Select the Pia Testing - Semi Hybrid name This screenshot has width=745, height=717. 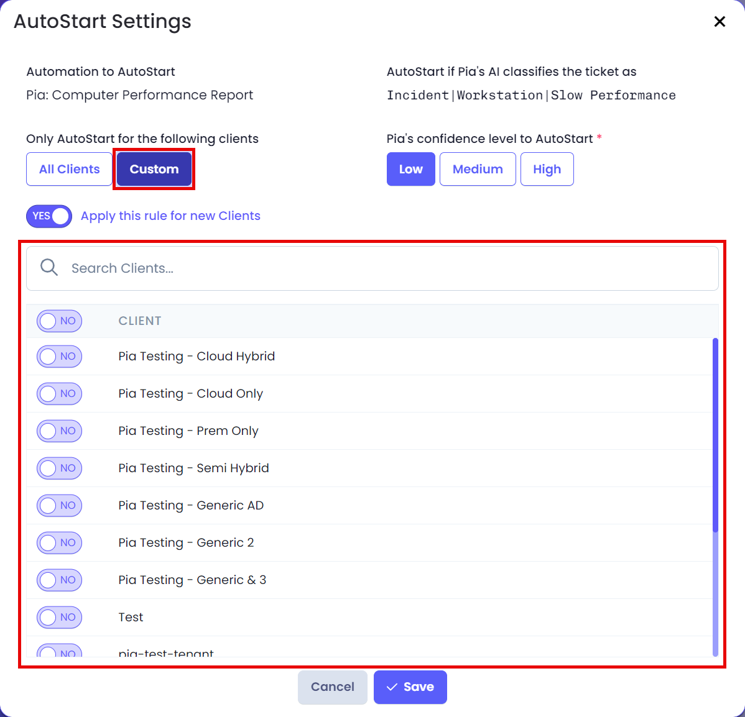(193, 468)
